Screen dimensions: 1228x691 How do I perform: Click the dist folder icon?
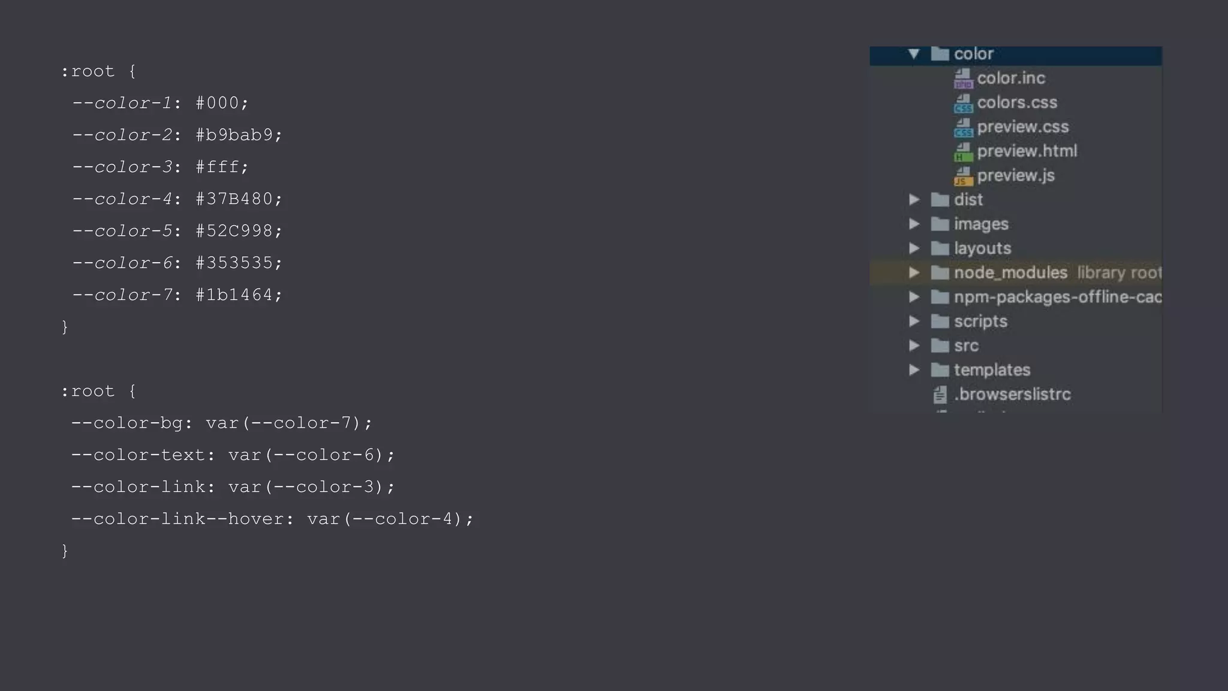point(940,199)
